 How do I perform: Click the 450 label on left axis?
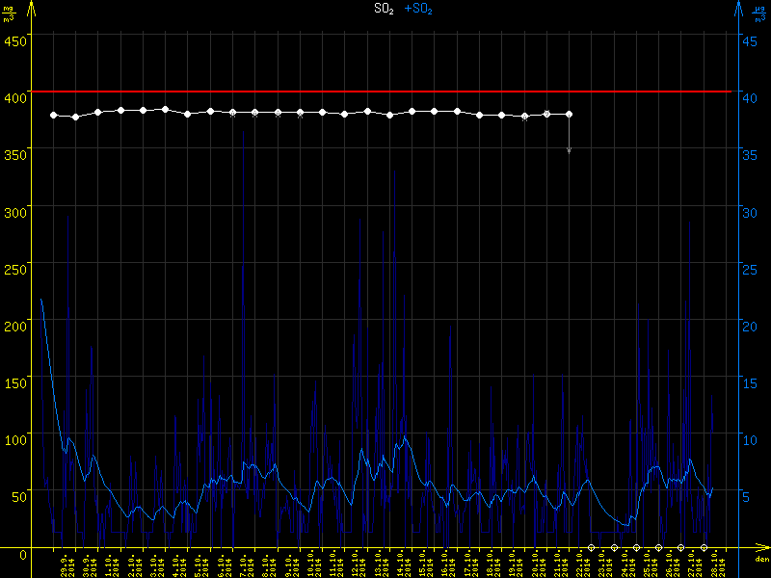click(x=15, y=40)
